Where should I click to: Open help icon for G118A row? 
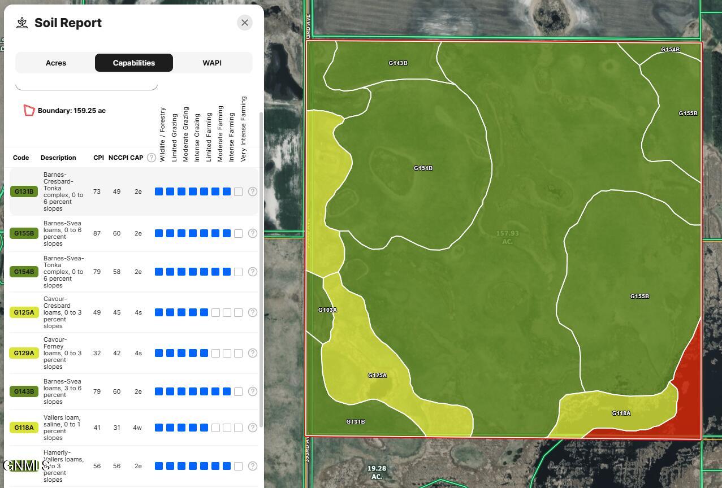[x=253, y=428]
